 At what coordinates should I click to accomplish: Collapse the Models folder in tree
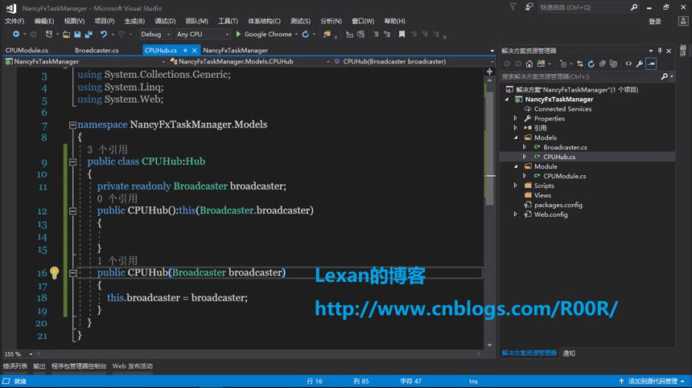point(516,138)
